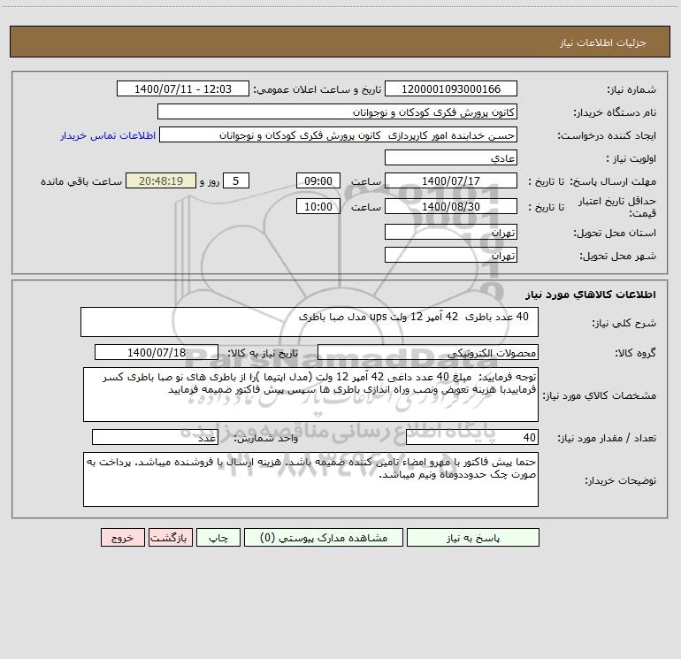This screenshot has height=659, width=681.
Task: Click the buyer notes text area
Action: [x=310, y=479]
